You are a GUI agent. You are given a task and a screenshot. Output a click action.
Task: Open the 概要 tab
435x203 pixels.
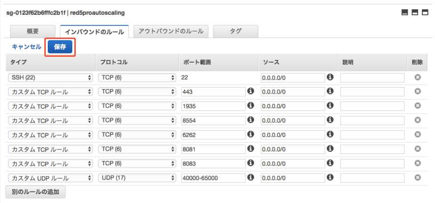click(33, 32)
